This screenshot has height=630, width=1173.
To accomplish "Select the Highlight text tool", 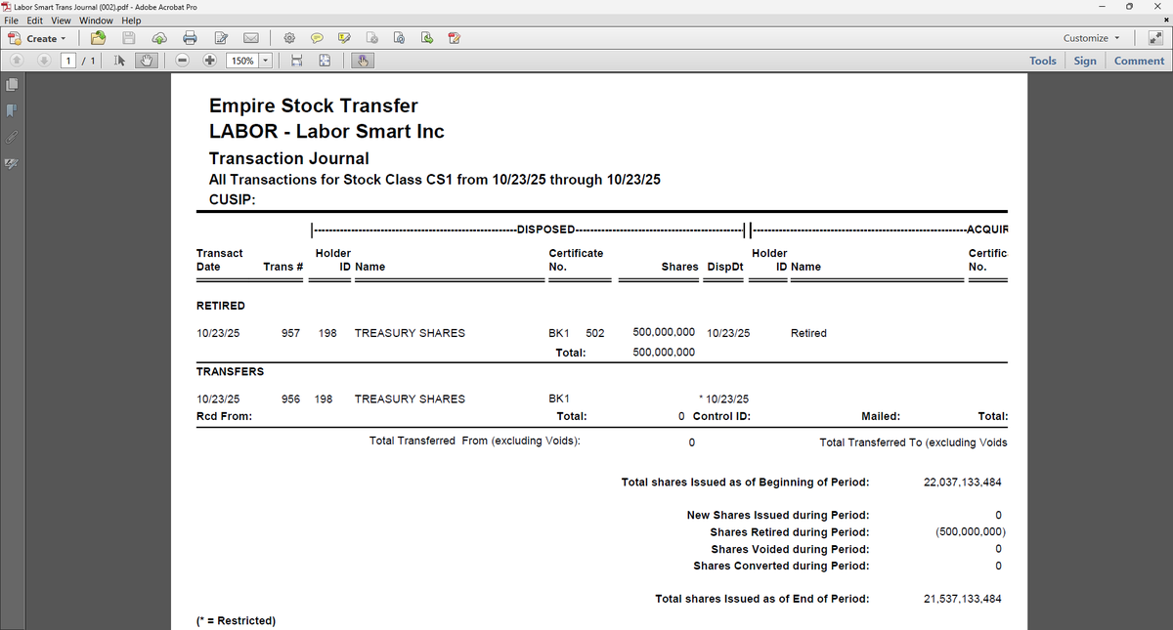I will (344, 38).
